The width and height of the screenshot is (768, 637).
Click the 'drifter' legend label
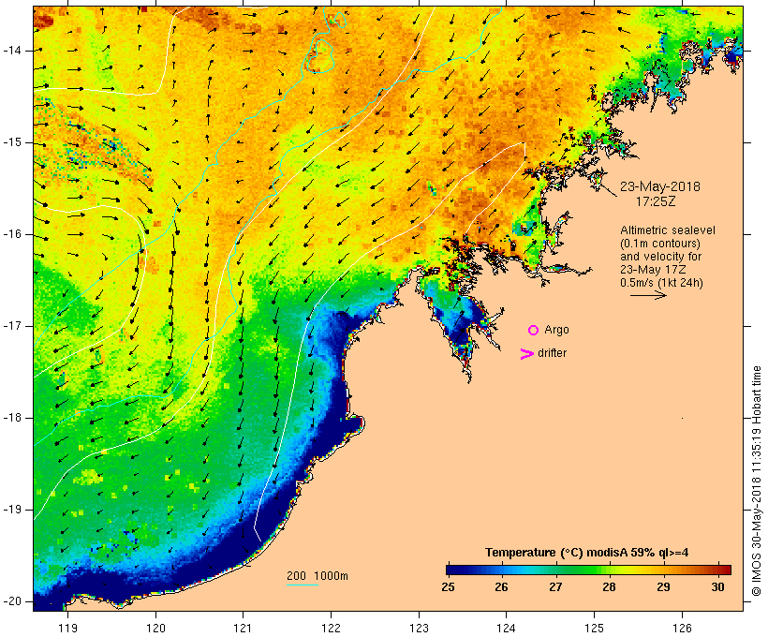pos(552,353)
